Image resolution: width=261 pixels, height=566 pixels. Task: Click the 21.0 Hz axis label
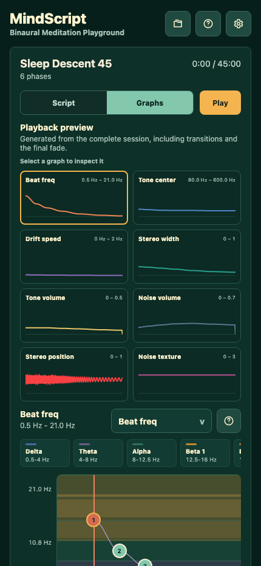coord(40,489)
